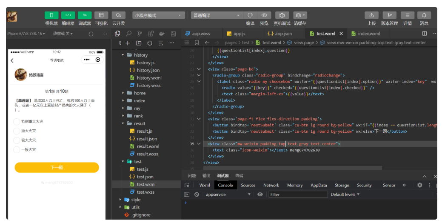442x223 pixels.
Task: Collapse the result folder
Action: (x=123, y=123)
